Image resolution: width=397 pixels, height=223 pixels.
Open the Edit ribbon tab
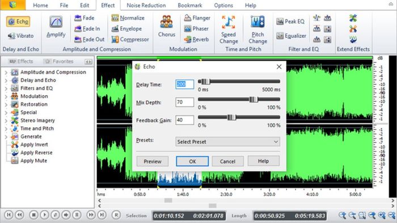coord(85,5)
